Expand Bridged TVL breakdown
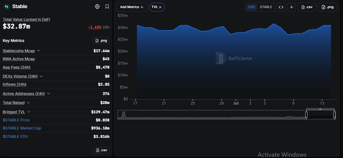 click(x=29, y=112)
